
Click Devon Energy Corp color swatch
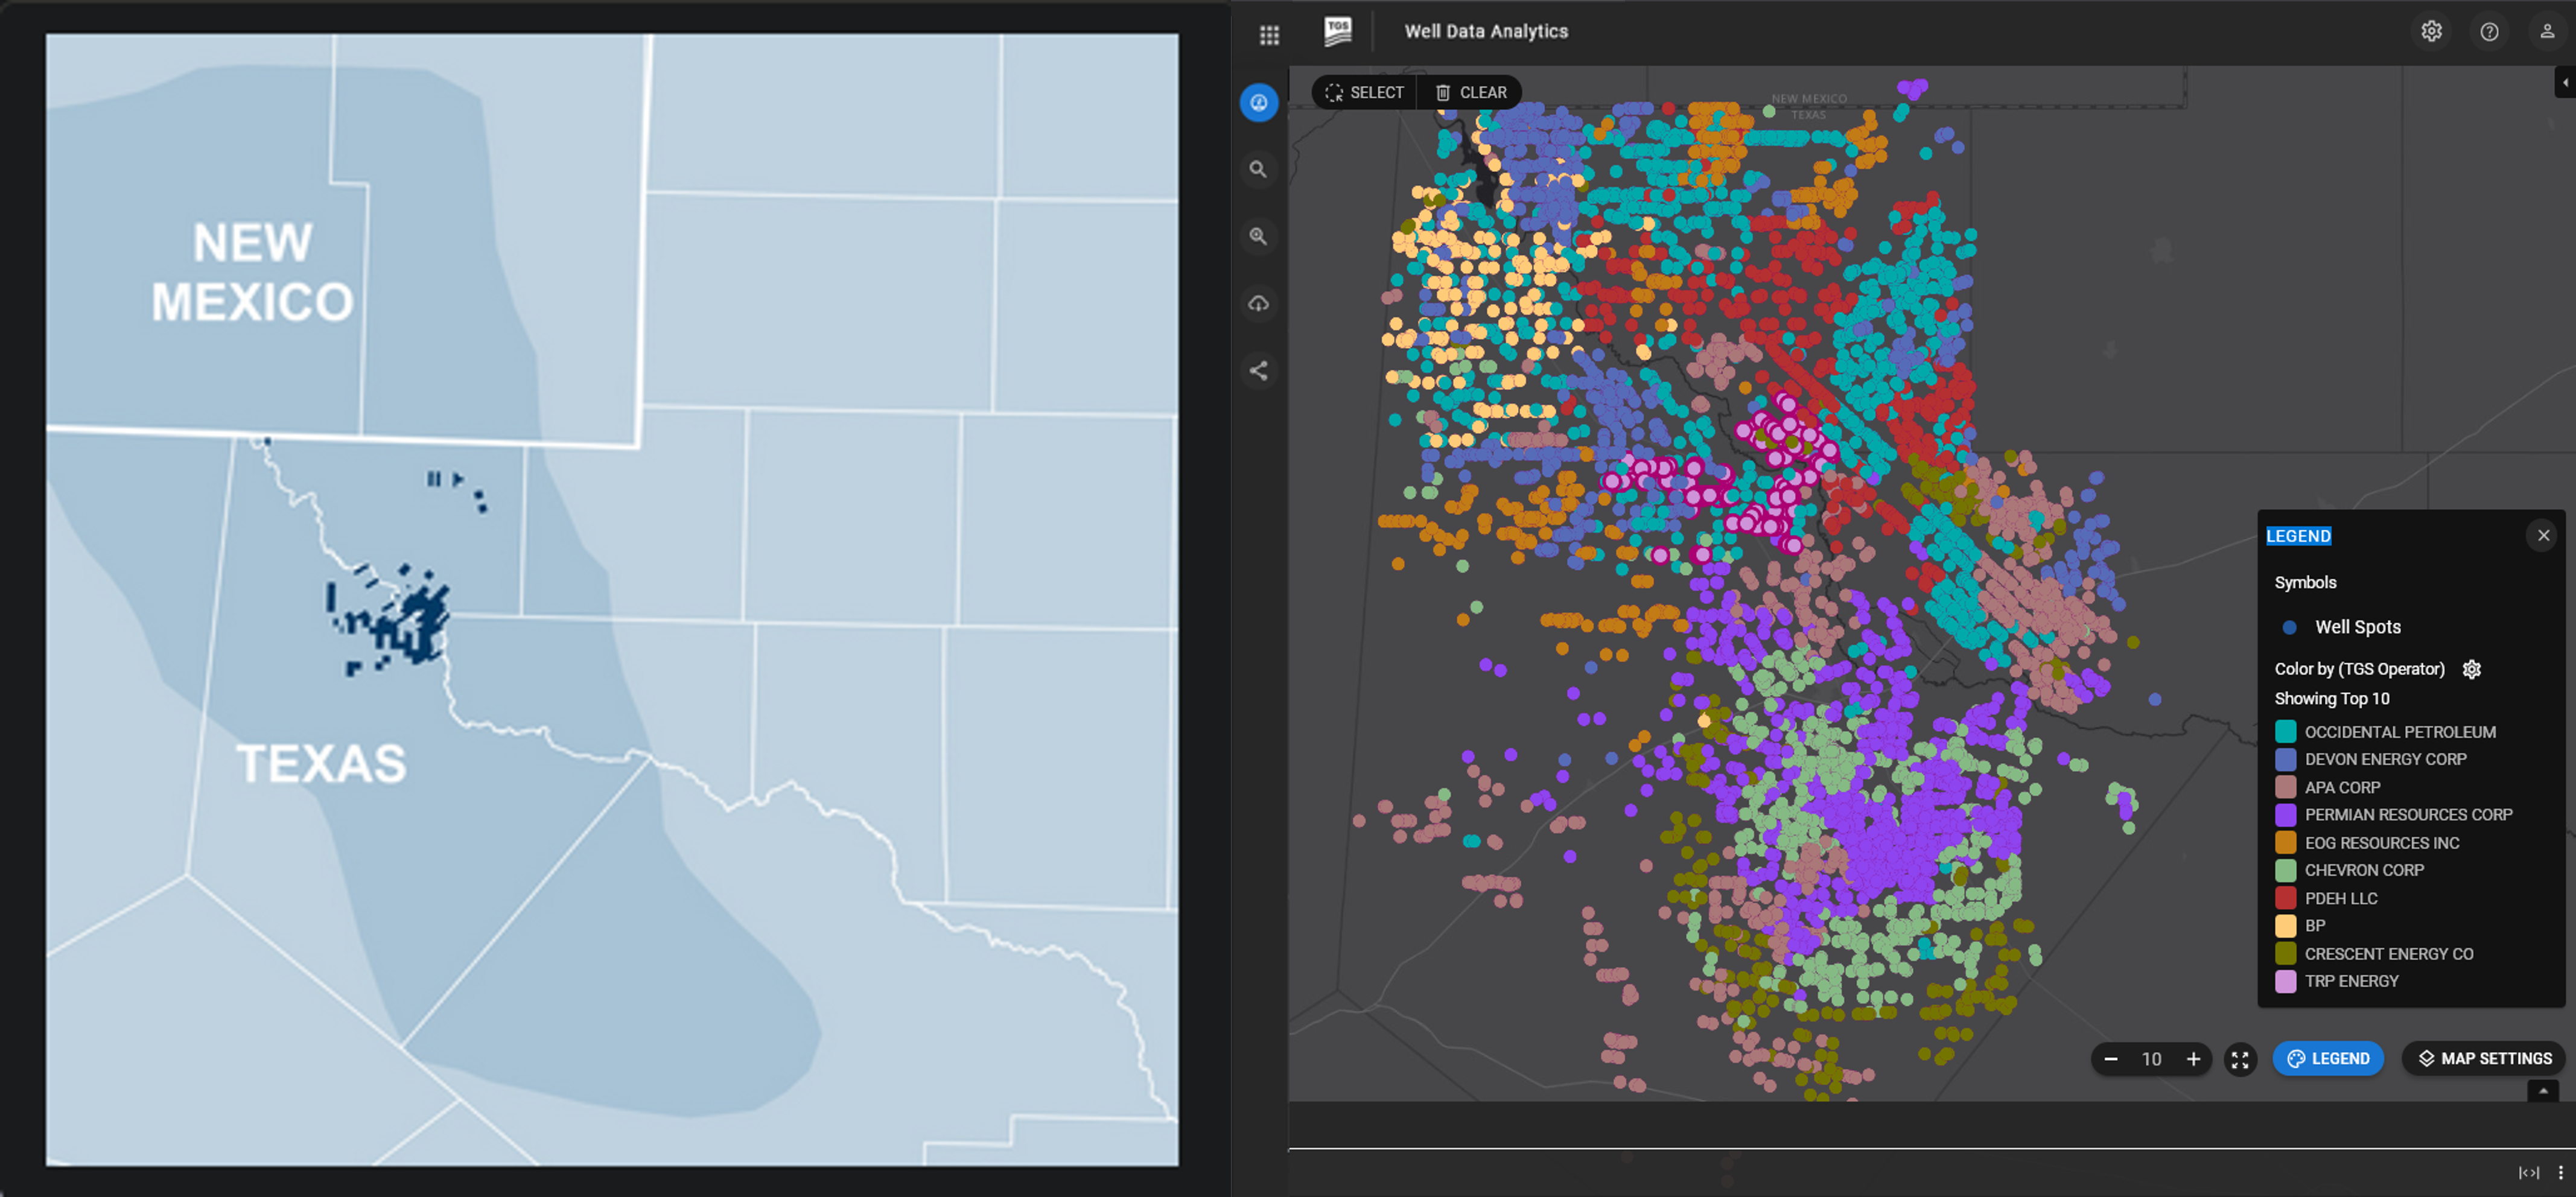[2285, 760]
